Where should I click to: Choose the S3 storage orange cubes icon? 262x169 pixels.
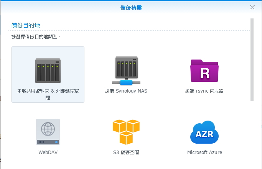(126, 132)
